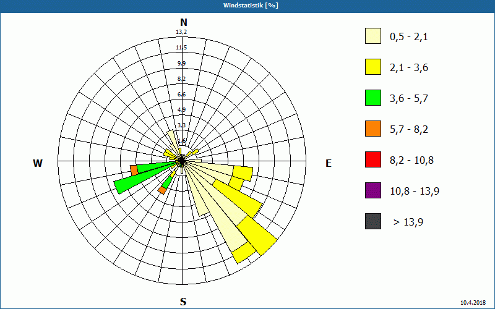
Task: Click the date 10.4.2018
Action: point(473,302)
